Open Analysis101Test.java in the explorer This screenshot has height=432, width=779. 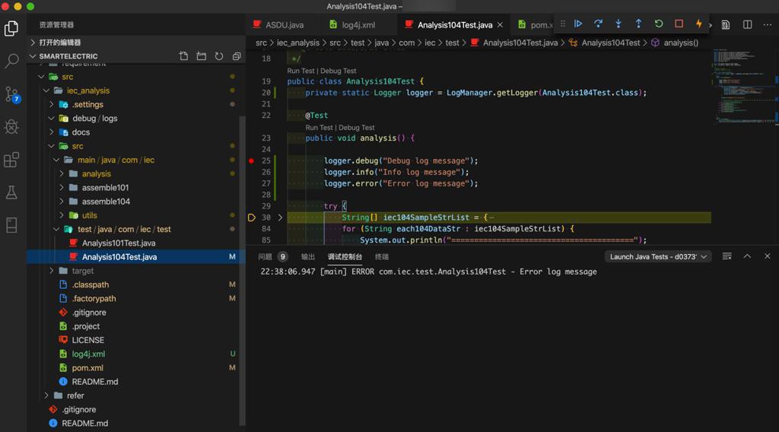point(118,243)
